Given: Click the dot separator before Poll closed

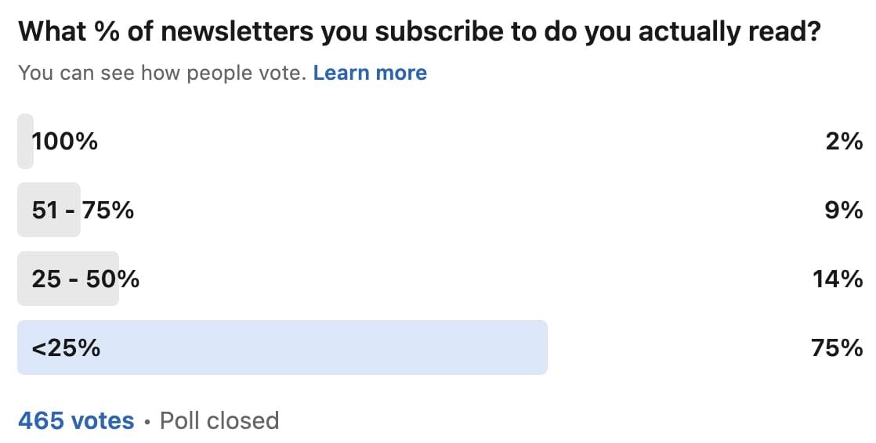Looking at the screenshot, I should [x=147, y=422].
